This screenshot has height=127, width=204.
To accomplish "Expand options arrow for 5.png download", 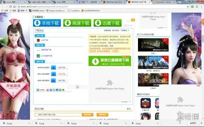I will tap(61, 124).
